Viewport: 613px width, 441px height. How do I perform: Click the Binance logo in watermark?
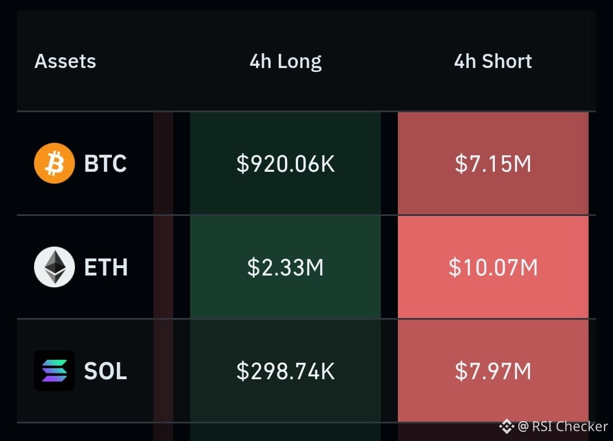(507, 426)
